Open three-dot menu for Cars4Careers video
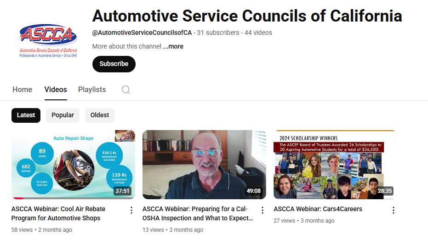This screenshot has width=428, height=240. tap(394, 210)
